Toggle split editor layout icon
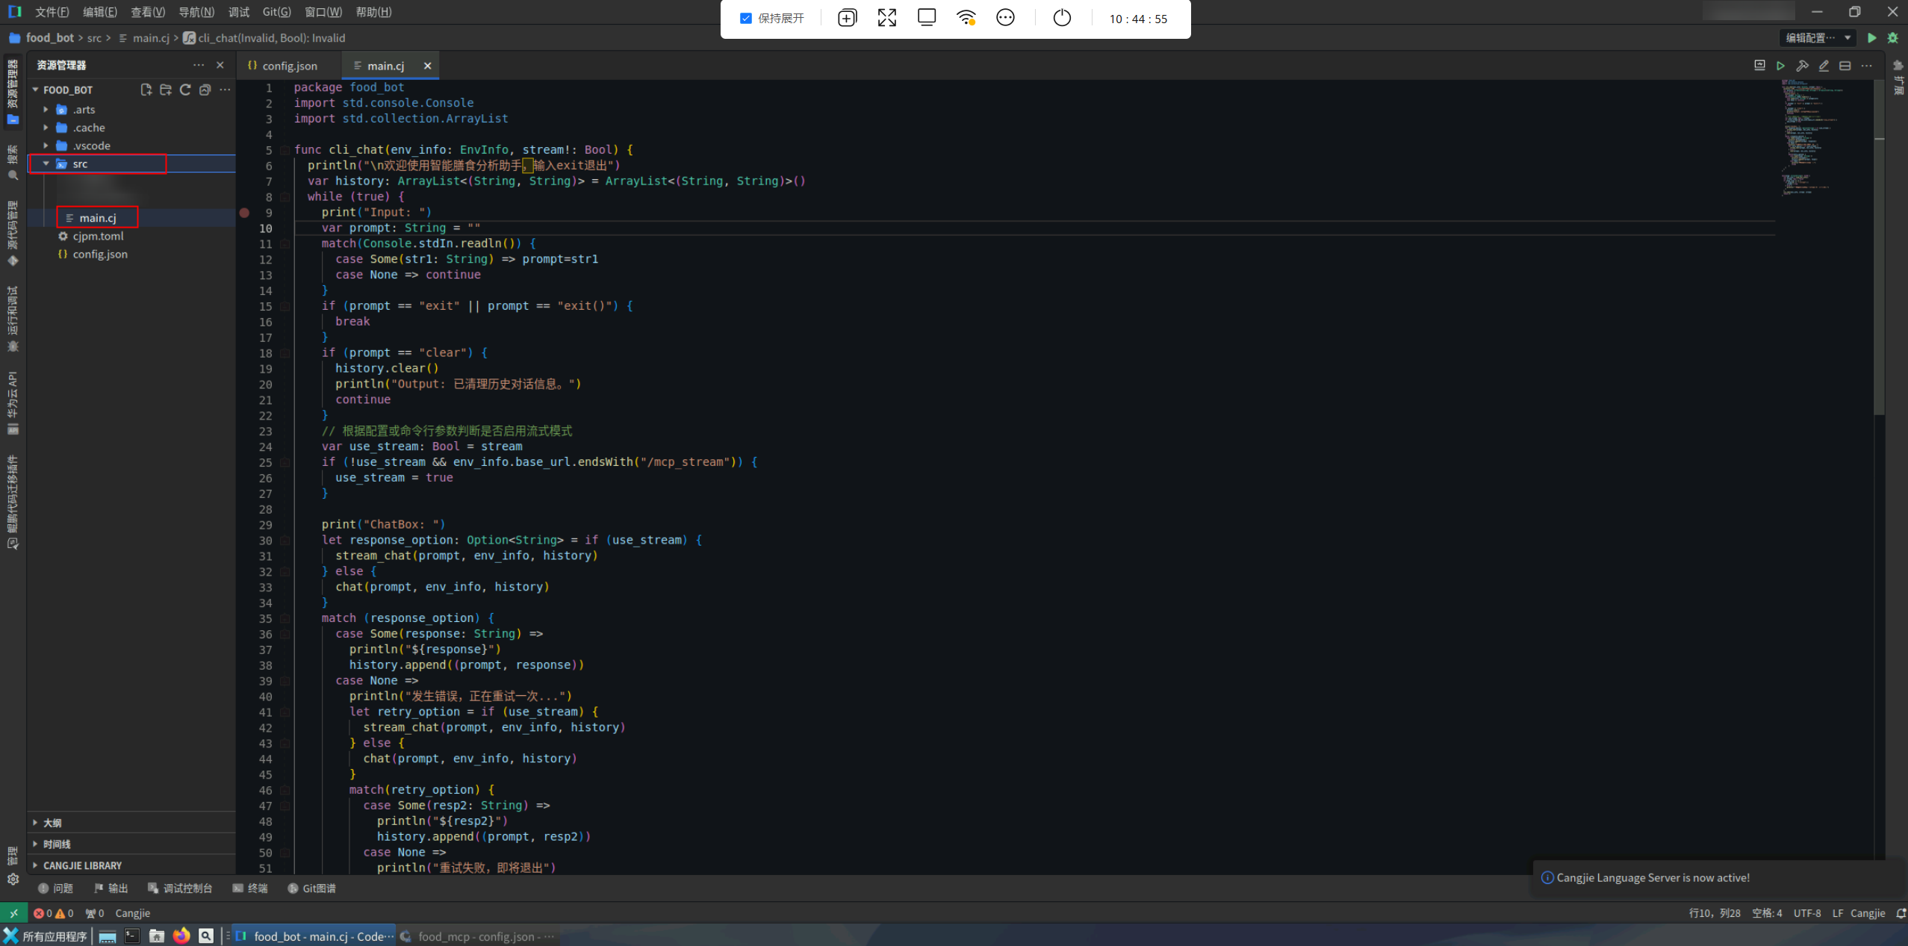Image resolution: width=1908 pixels, height=946 pixels. tap(1845, 66)
